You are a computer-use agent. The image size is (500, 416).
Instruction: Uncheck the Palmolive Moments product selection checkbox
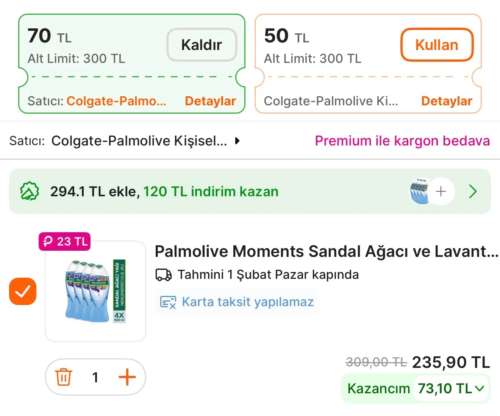[22, 291]
